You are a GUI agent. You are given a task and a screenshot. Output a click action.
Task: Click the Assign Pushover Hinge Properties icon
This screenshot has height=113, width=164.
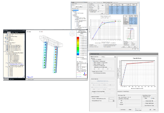[x=7, y=67]
